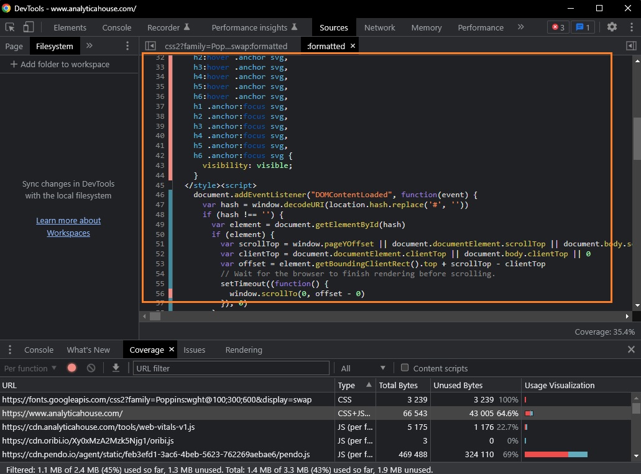The width and height of the screenshot is (641, 474).
Task: Show more navigator tabs chevron
Action: pyautogui.click(x=89, y=46)
